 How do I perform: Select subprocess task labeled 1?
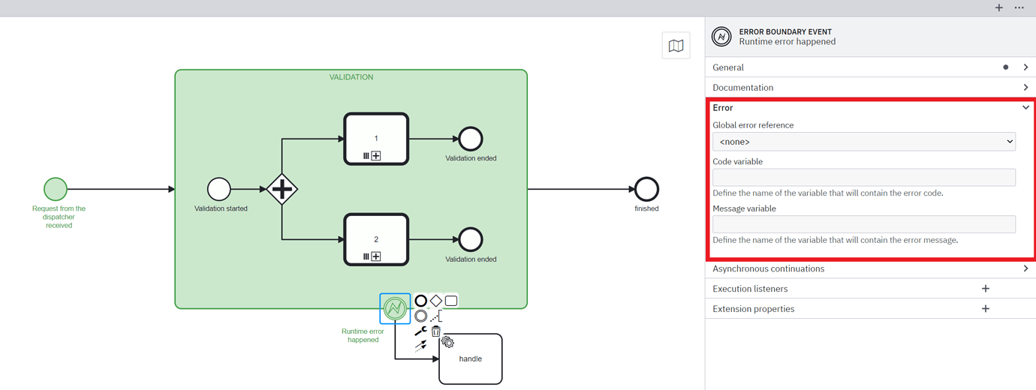(x=376, y=138)
